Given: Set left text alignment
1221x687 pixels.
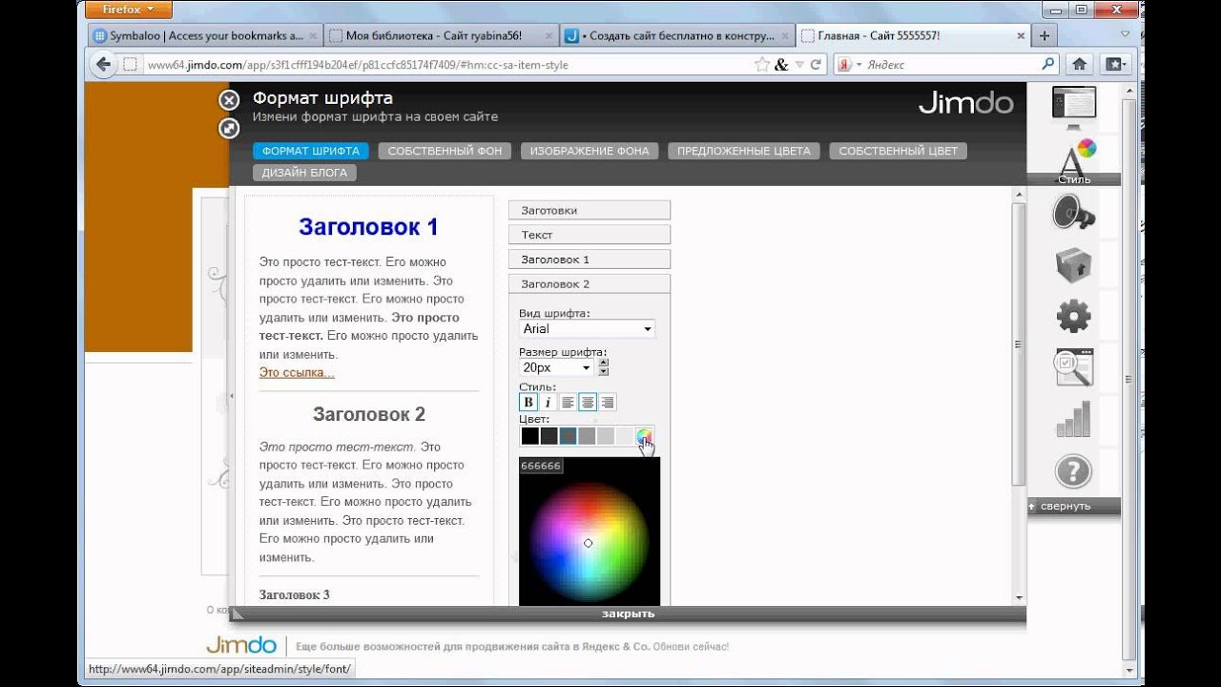Looking at the screenshot, I should coord(568,402).
